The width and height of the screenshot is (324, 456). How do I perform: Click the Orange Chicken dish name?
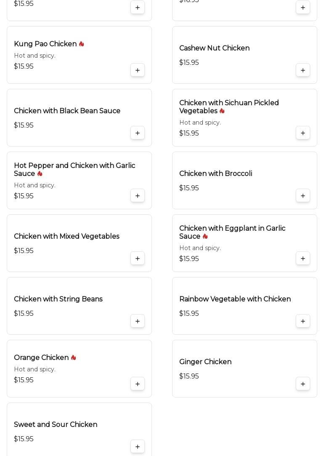click(41, 358)
